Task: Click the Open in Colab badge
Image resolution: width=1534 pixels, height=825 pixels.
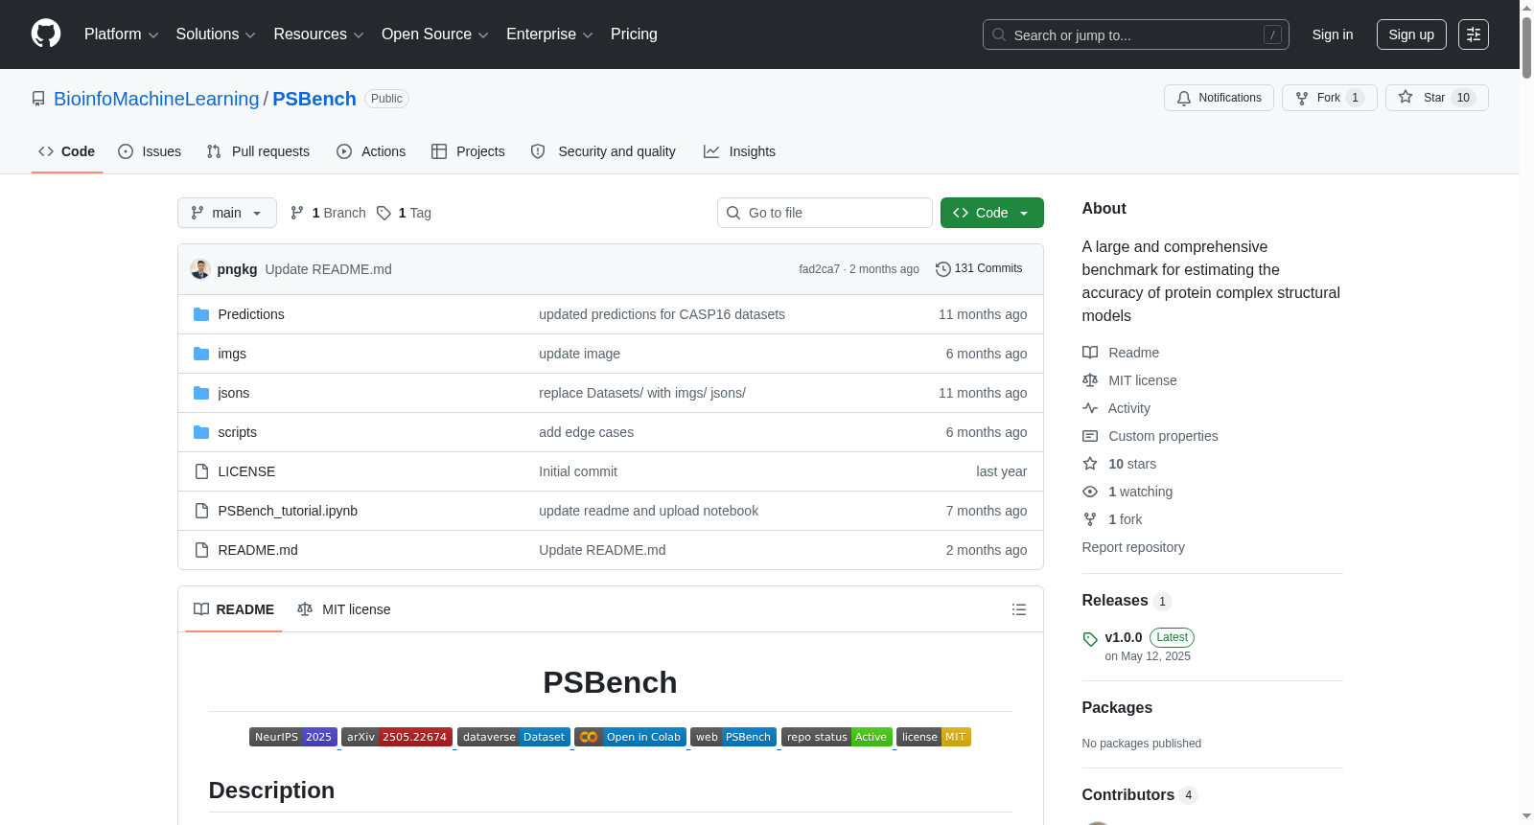Action: pos(630,737)
